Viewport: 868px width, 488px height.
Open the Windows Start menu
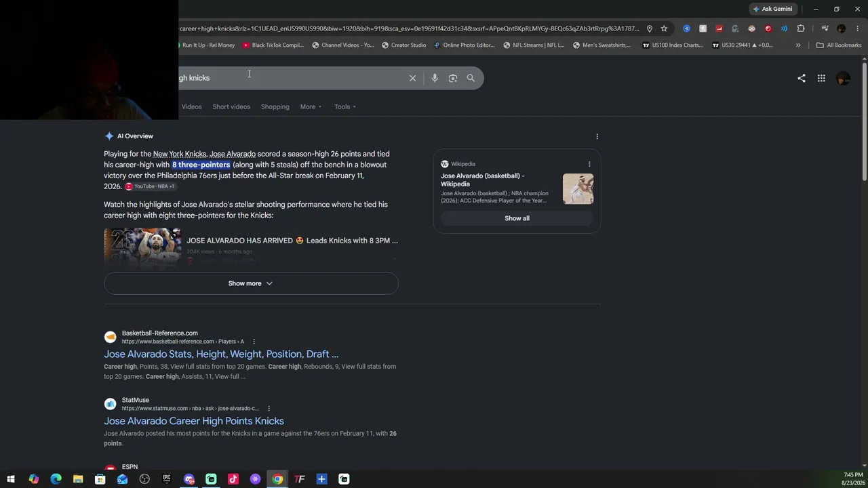coord(11,479)
